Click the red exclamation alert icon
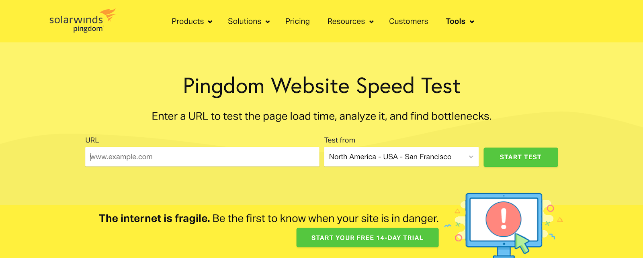643x258 pixels. pos(503,219)
